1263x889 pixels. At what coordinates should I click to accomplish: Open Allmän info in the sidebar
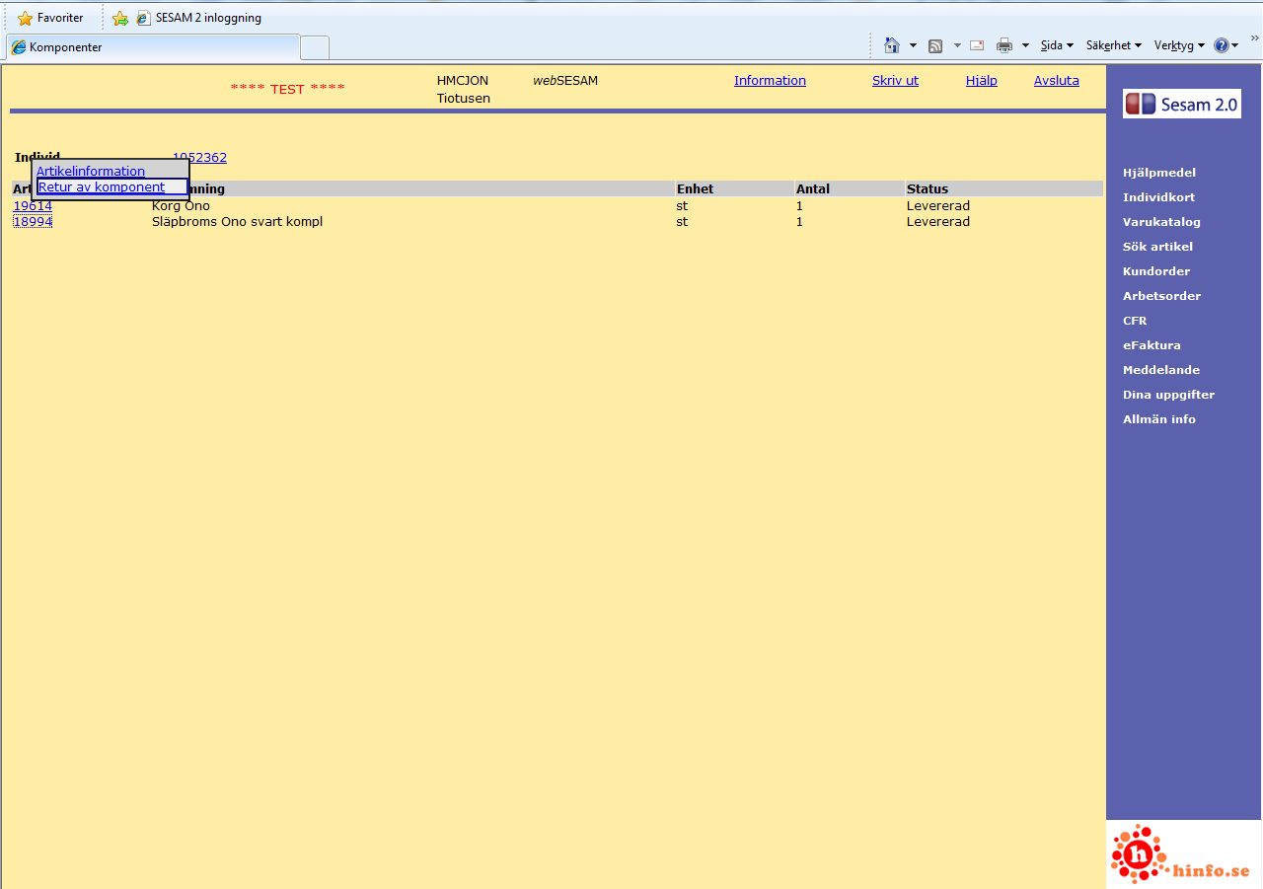1159,419
